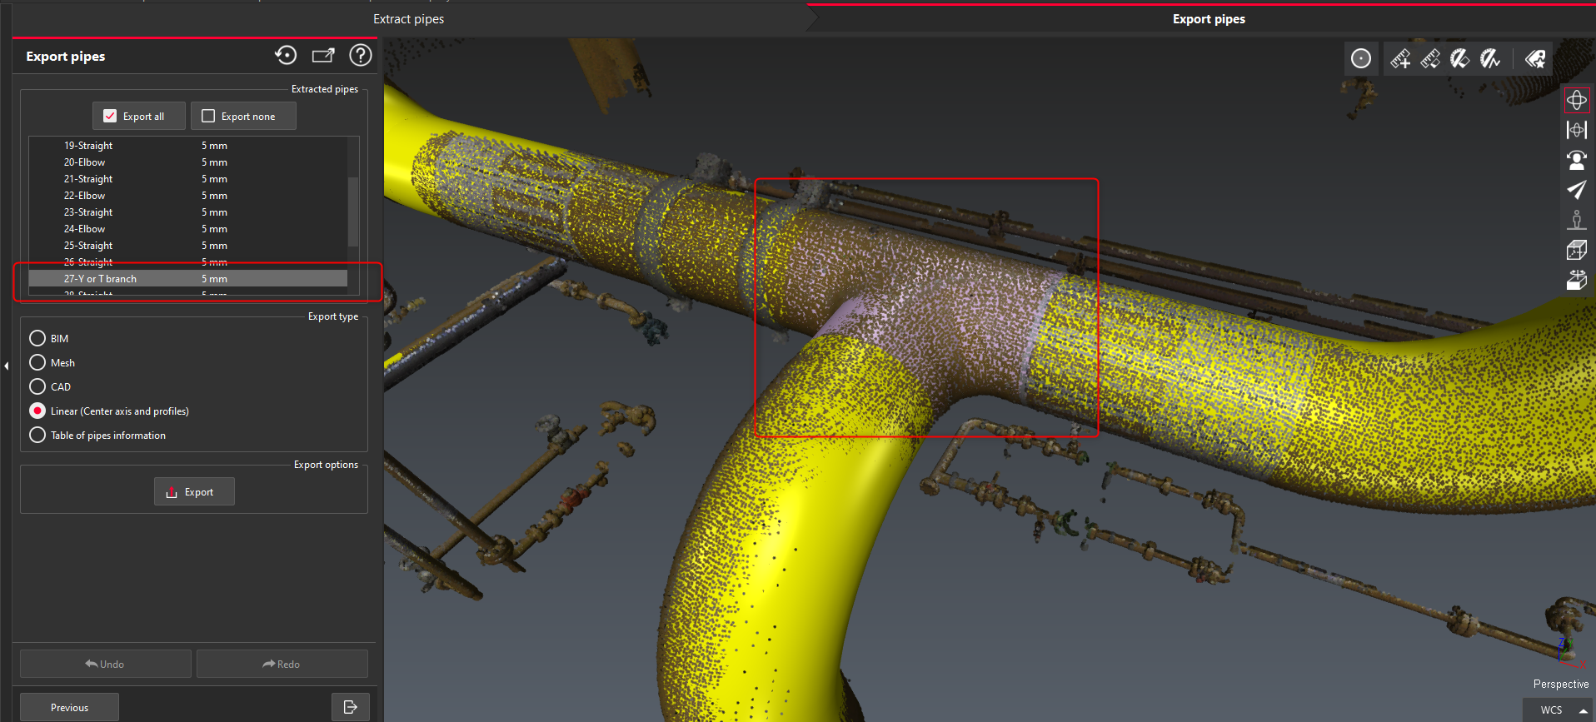Undock the Export pipes panel
Viewport: 1596px width, 722px height.
point(323,56)
